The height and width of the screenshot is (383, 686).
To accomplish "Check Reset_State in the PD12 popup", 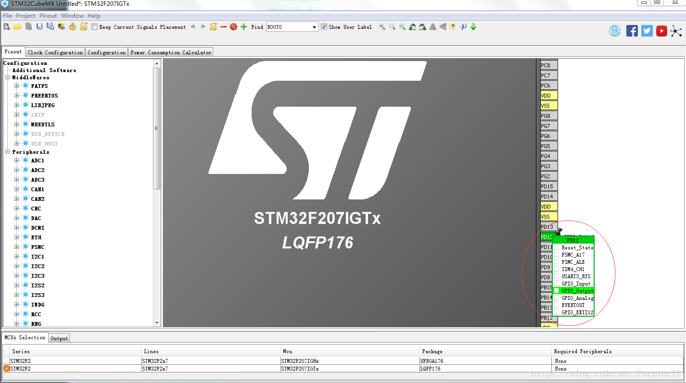I will pyautogui.click(x=556, y=247).
